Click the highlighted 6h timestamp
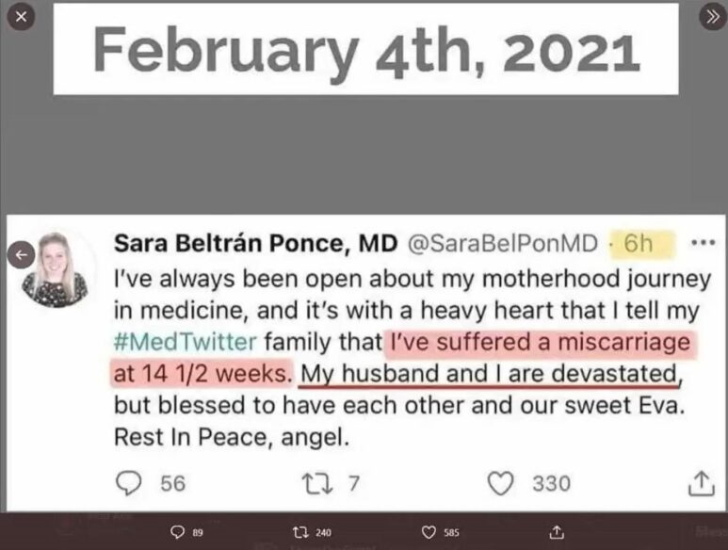The width and height of the screenshot is (728, 550). point(639,243)
